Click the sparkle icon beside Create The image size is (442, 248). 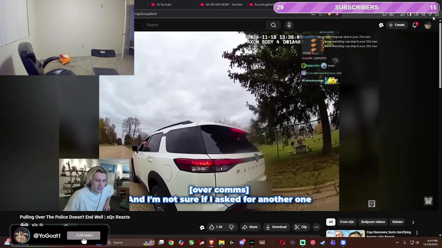tap(381, 25)
